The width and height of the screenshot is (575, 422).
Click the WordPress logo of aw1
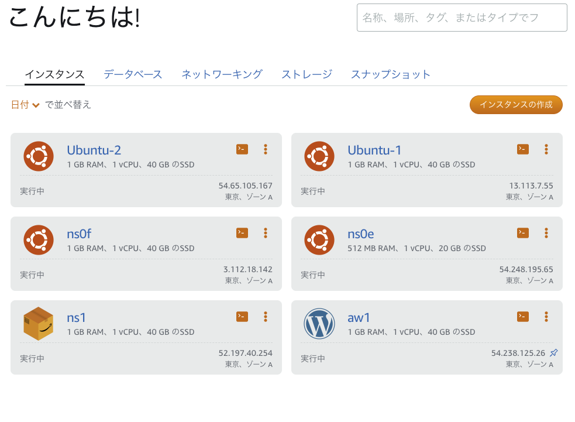pos(319,324)
